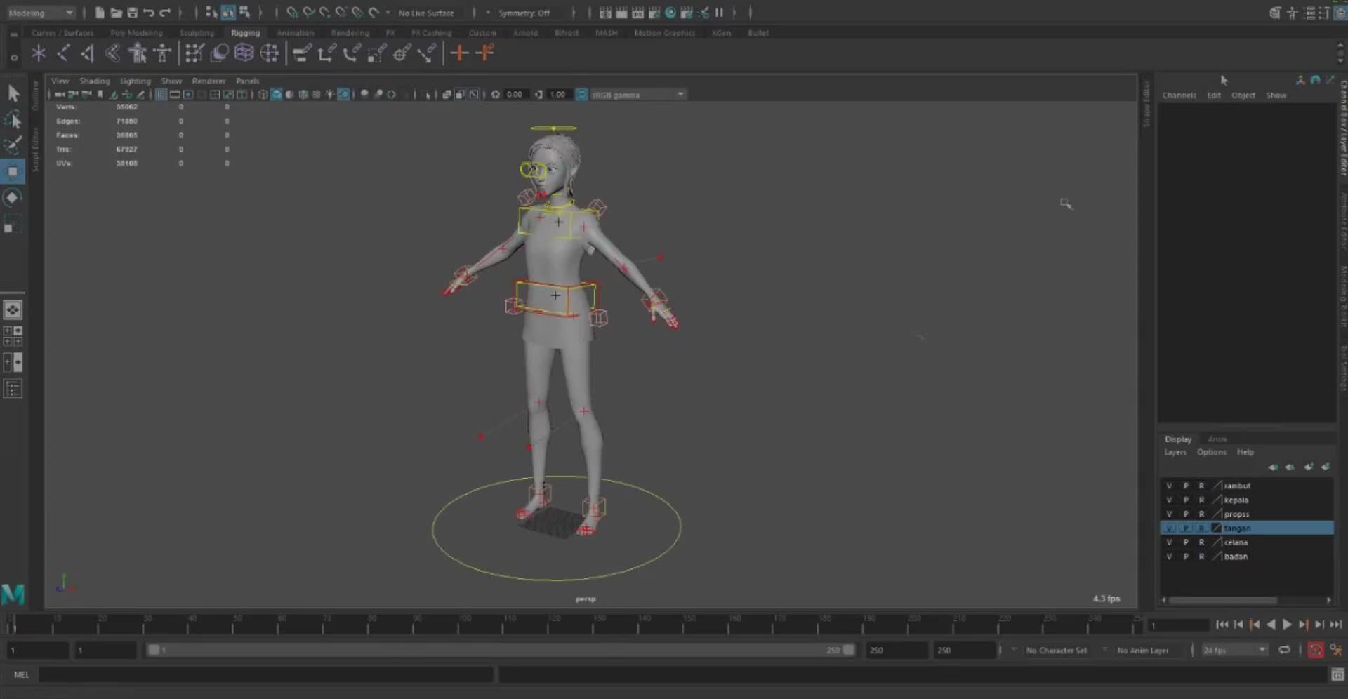Click the layer list horizontal scrollbar
1348x699 pixels.
click(1222, 600)
